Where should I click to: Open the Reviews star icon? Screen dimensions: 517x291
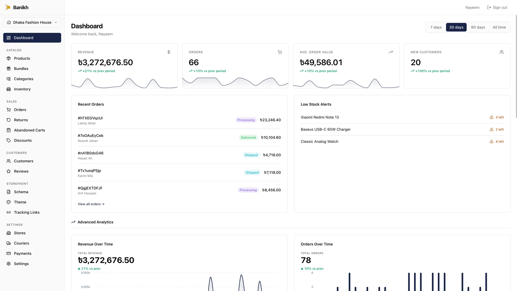8,171
